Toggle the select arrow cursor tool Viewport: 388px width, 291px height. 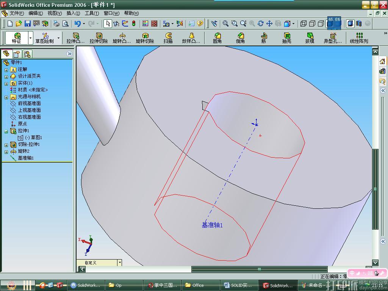(108, 23)
